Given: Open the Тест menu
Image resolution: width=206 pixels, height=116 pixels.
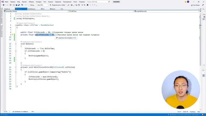Looking at the screenshot, I should coord(45,2).
